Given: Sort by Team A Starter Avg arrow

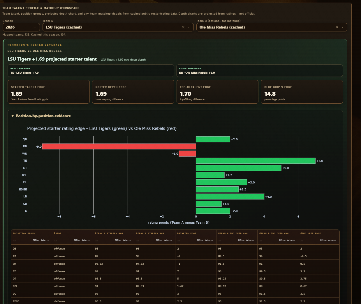Looking at the screenshot, I should tap(96, 233).
